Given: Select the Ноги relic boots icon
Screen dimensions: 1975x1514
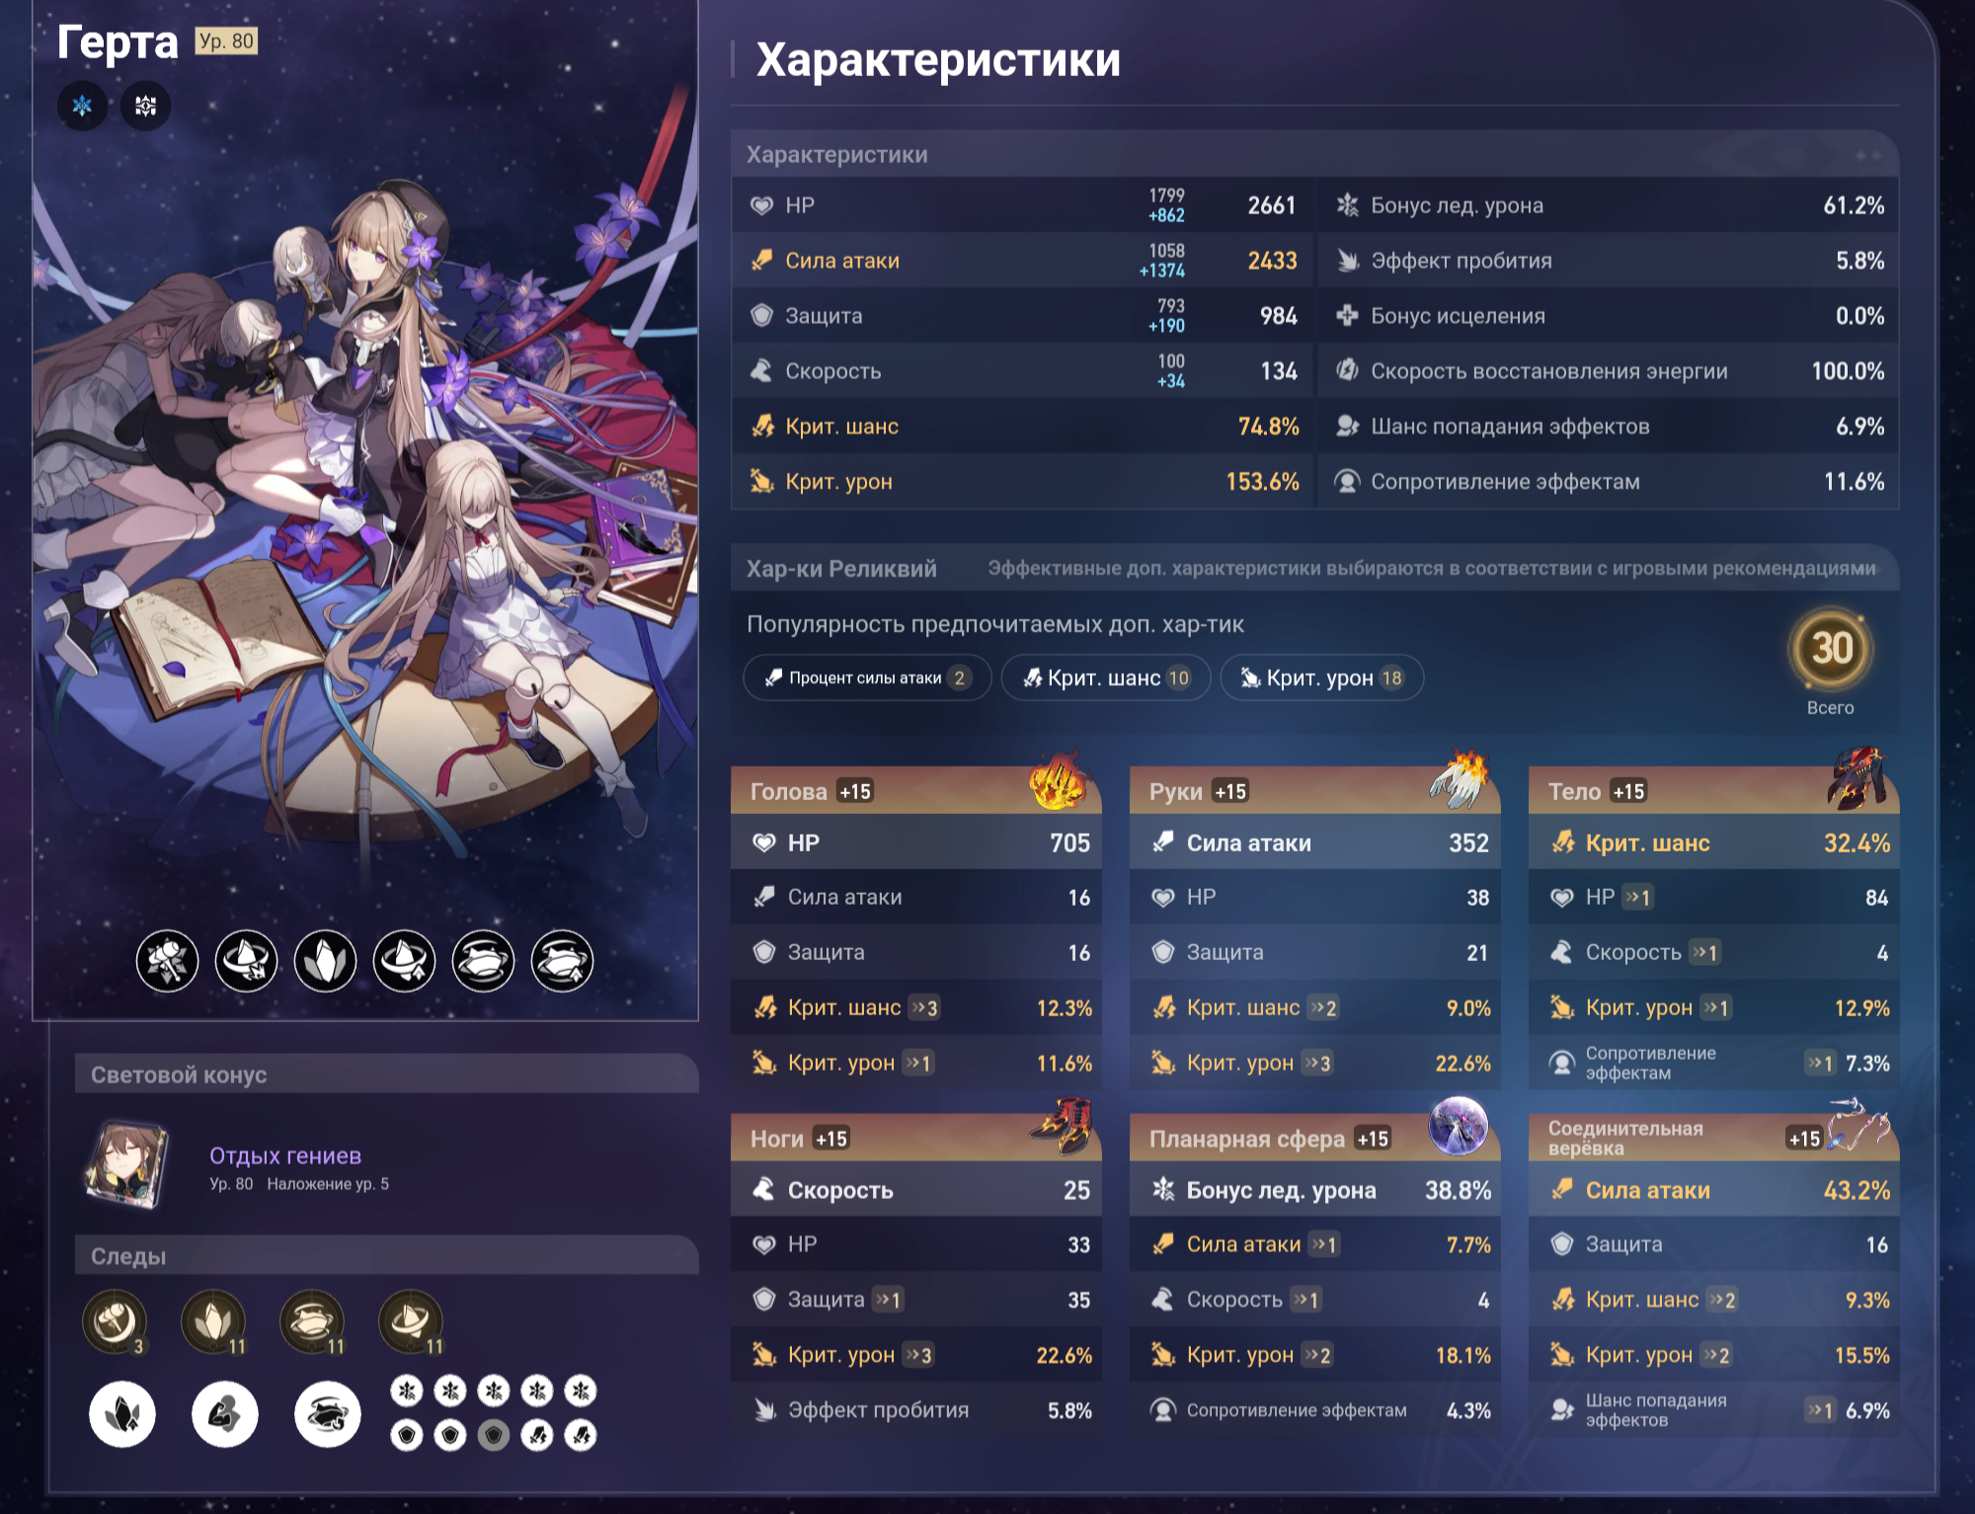Looking at the screenshot, I should pyautogui.click(x=1063, y=1126).
